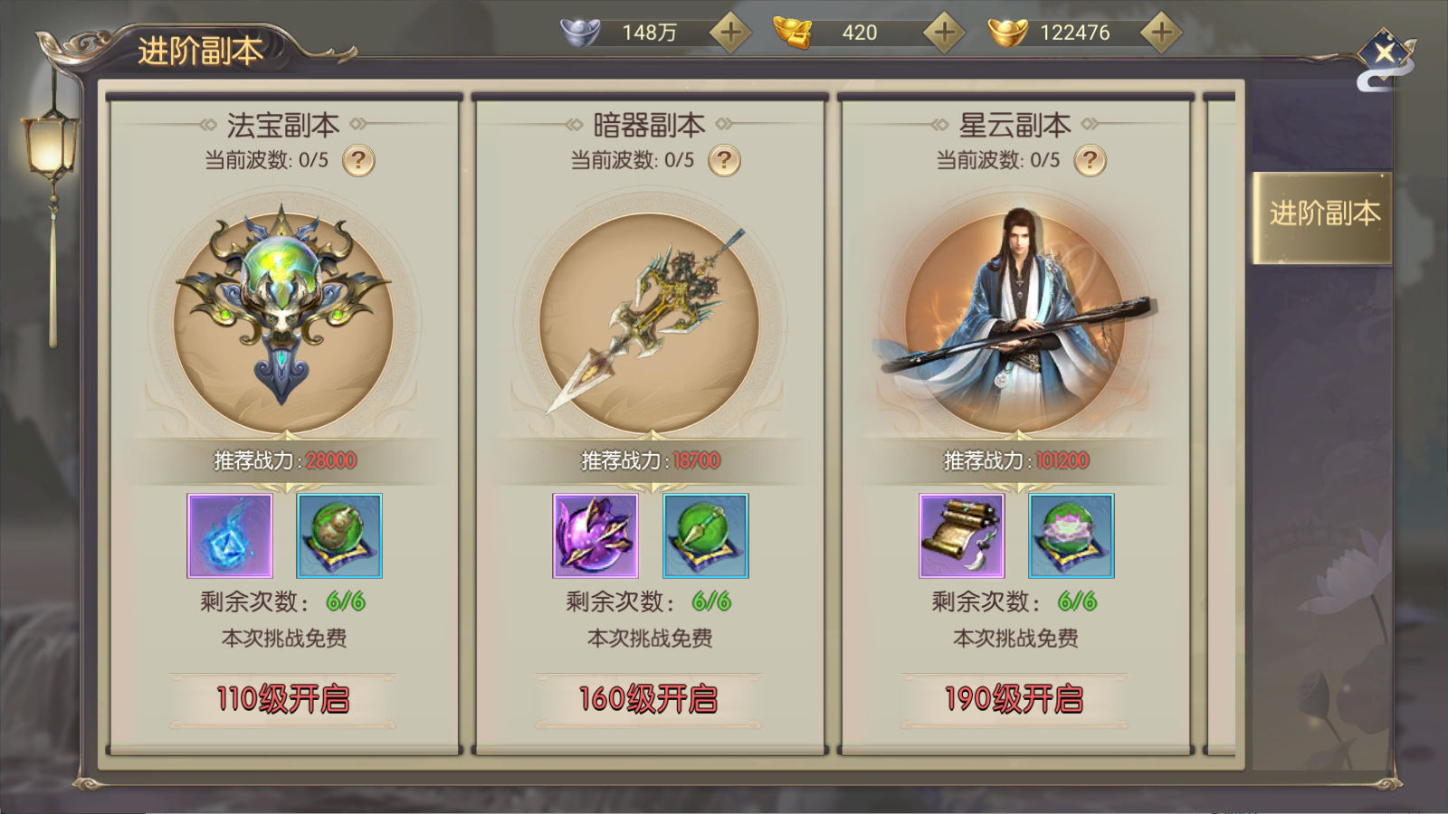Open the help icon beside 暗器副本 wave count
The height and width of the screenshot is (814, 1448).
coord(724,161)
